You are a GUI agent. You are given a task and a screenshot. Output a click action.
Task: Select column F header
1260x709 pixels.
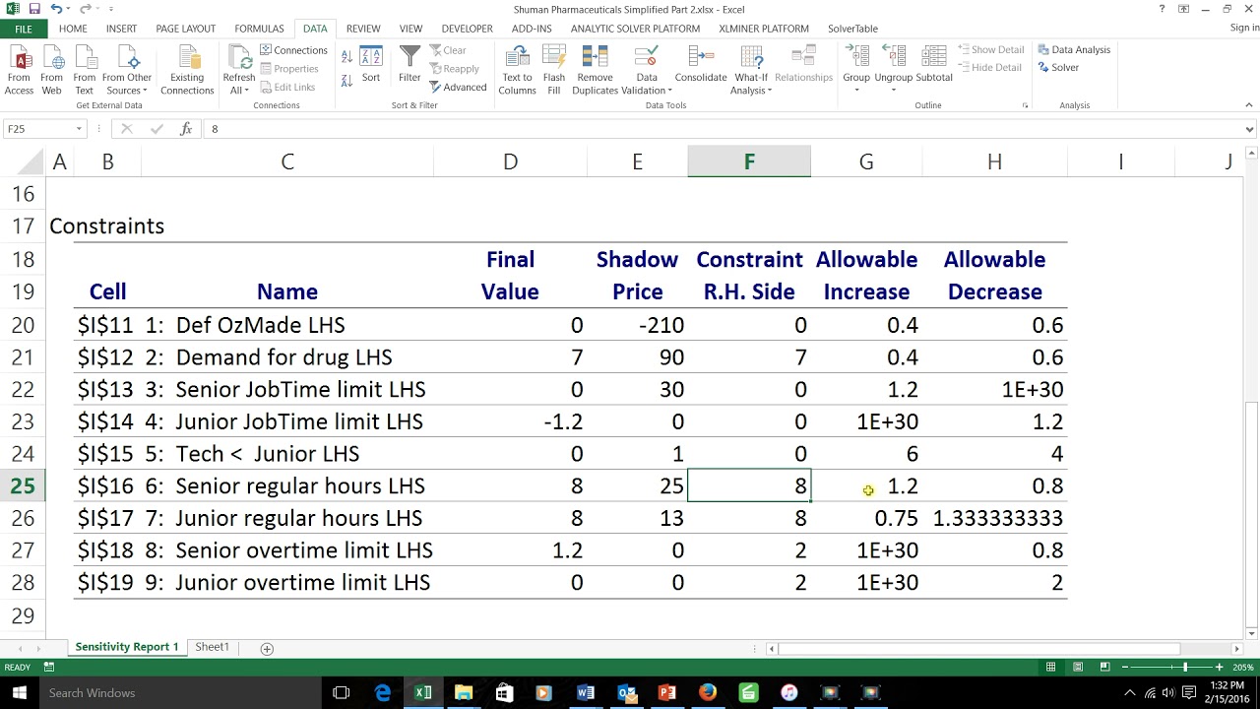tap(749, 161)
